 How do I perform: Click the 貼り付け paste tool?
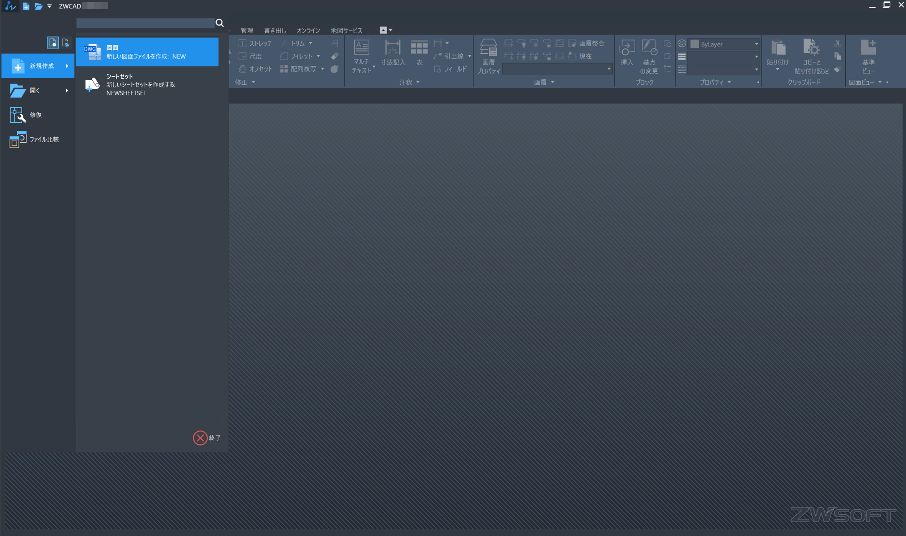tap(778, 55)
